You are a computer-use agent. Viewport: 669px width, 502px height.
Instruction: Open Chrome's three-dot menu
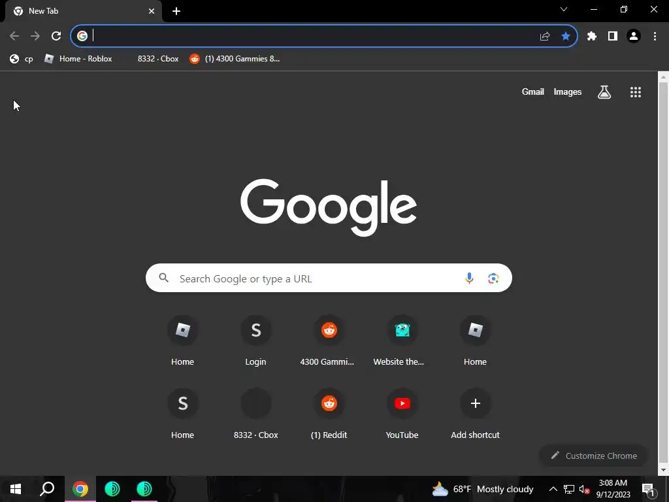tap(655, 37)
